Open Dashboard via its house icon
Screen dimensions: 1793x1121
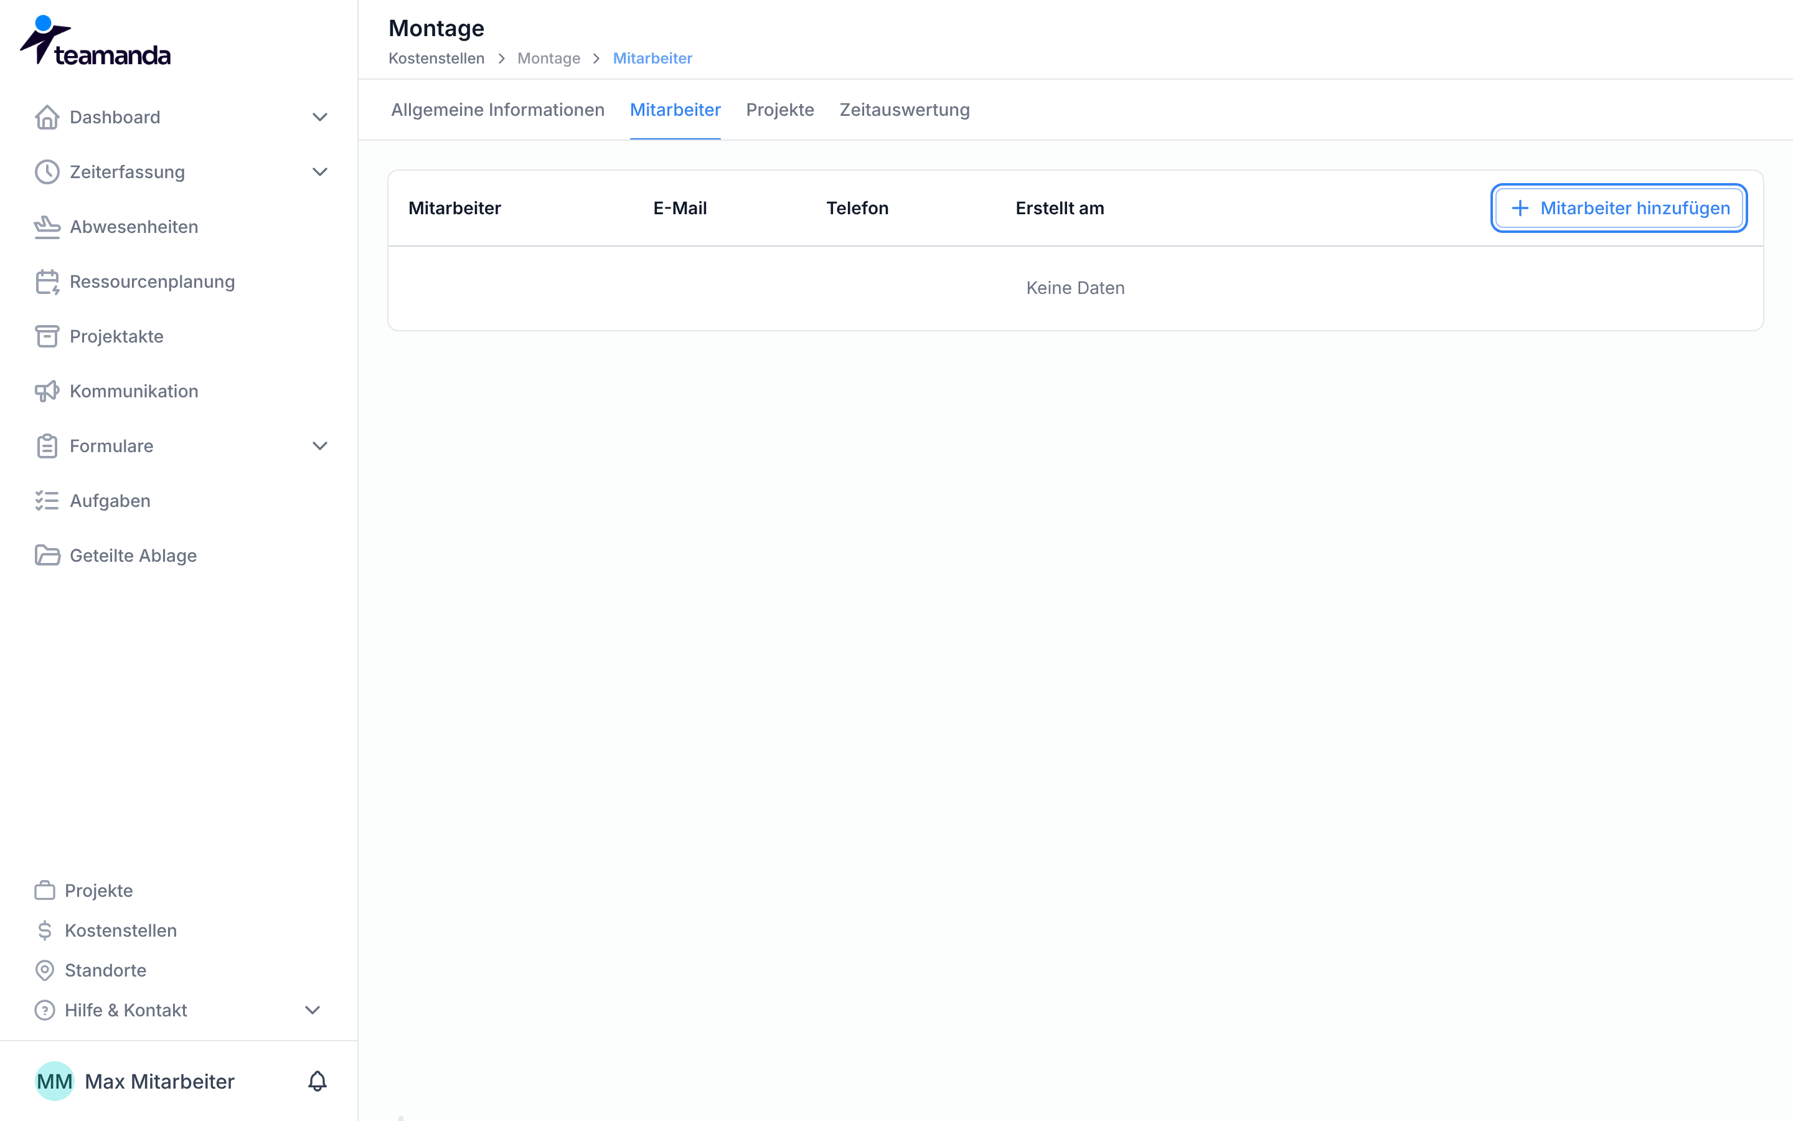coord(47,117)
